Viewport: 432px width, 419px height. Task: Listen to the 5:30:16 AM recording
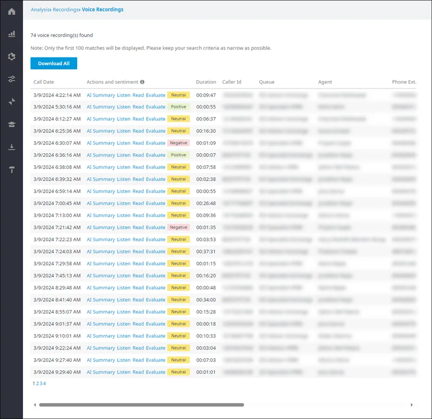pos(124,107)
